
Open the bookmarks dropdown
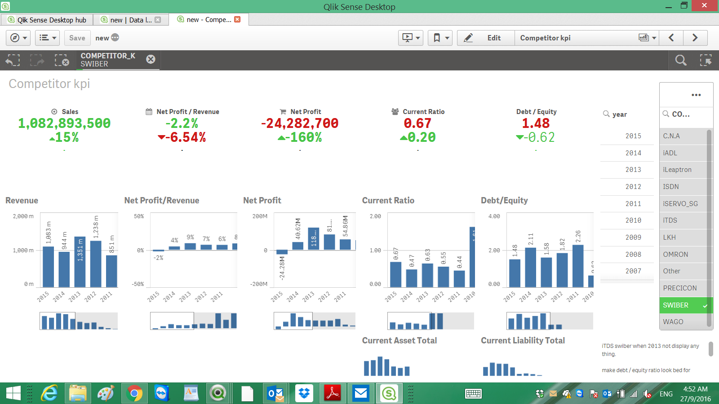pos(440,38)
